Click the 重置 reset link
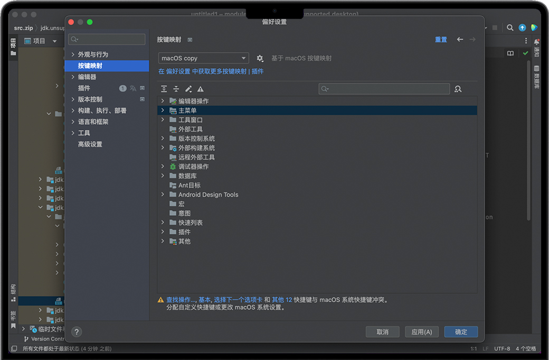The image size is (549, 360). tap(441, 40)
